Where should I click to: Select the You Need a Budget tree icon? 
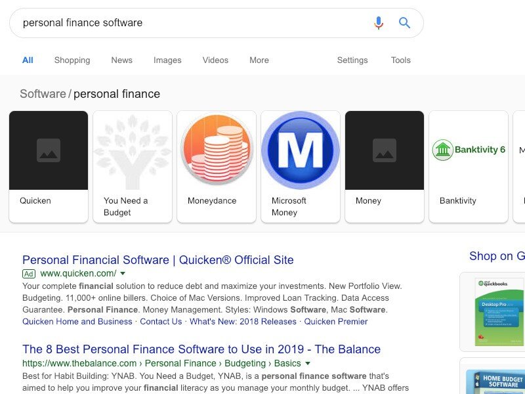(x=133, y=150)
